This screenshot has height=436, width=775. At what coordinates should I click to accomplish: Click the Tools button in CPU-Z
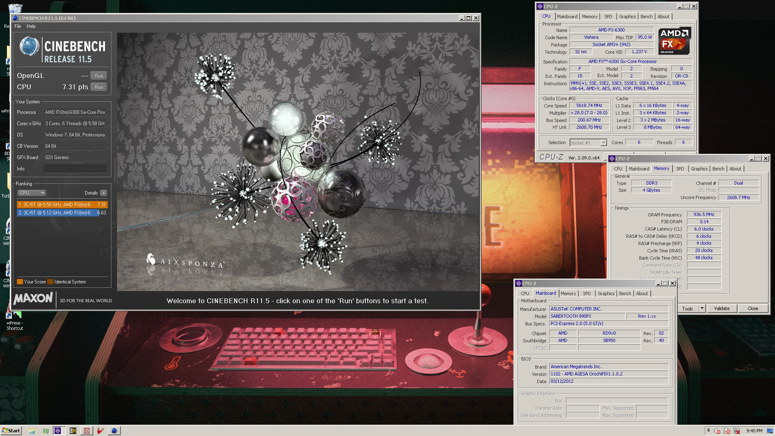click(x=687, y=308)
